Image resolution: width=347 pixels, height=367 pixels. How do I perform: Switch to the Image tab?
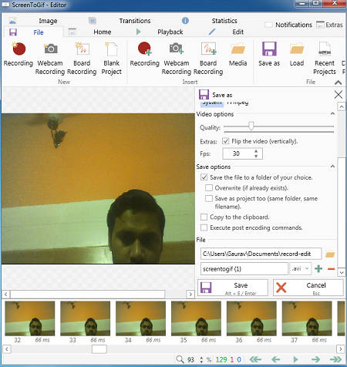tap(48, 21)
